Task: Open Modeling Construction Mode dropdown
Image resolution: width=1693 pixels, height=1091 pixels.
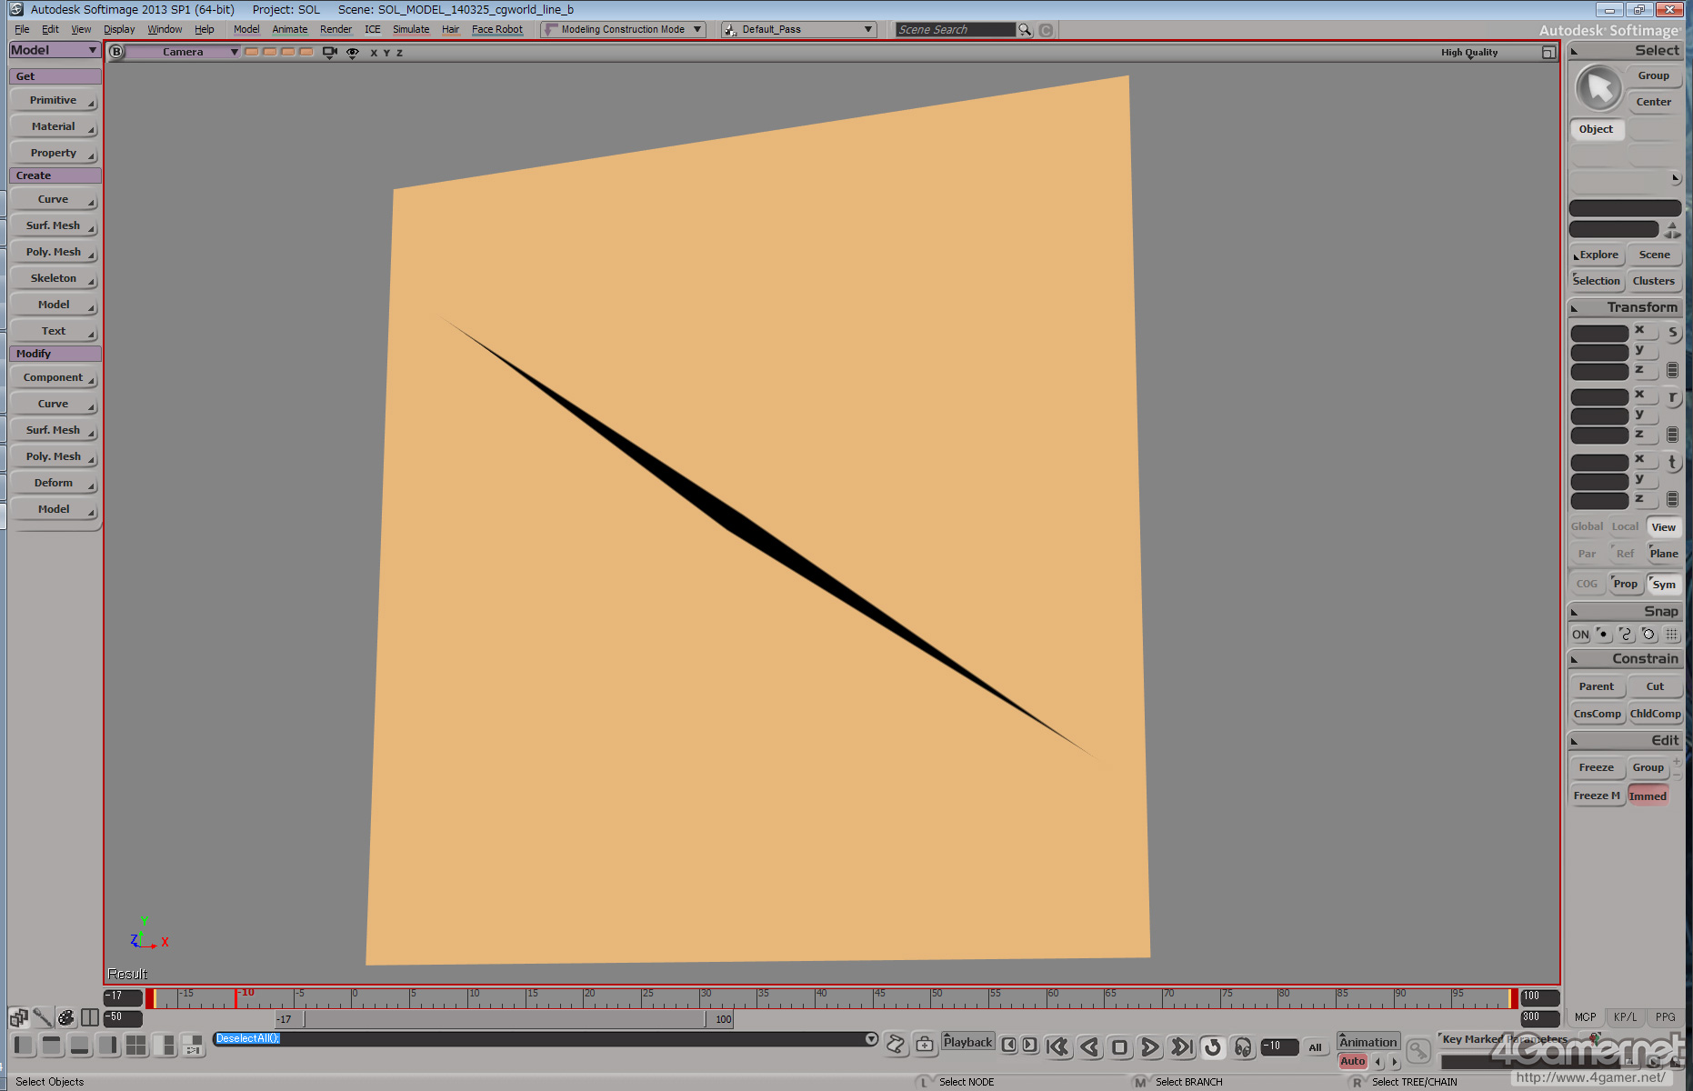Action: (x=623, y=29)
